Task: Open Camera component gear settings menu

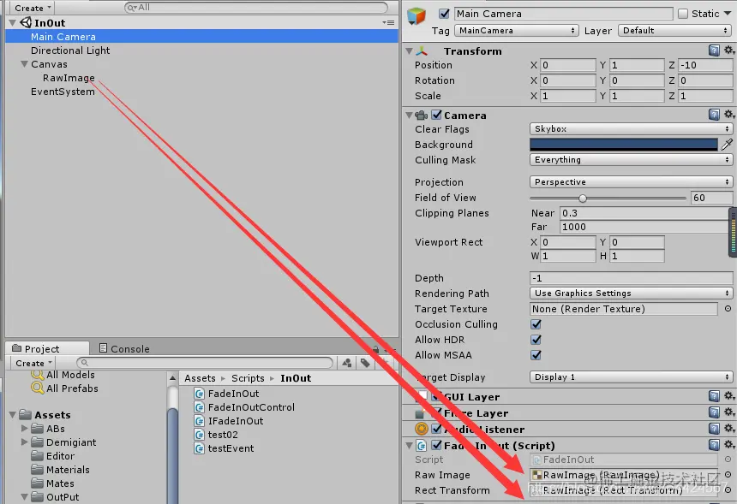Action: click(728, 114)
